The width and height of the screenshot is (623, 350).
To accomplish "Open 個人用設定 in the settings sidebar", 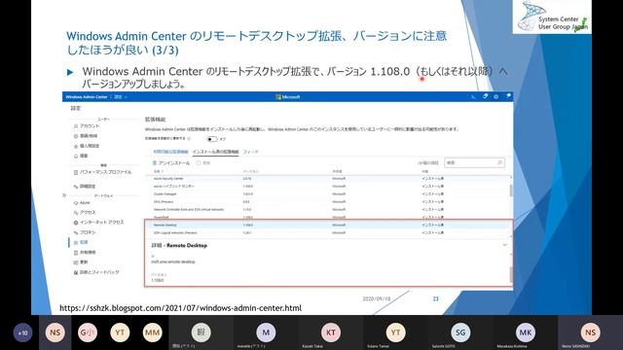I will [x=87, y=146].
